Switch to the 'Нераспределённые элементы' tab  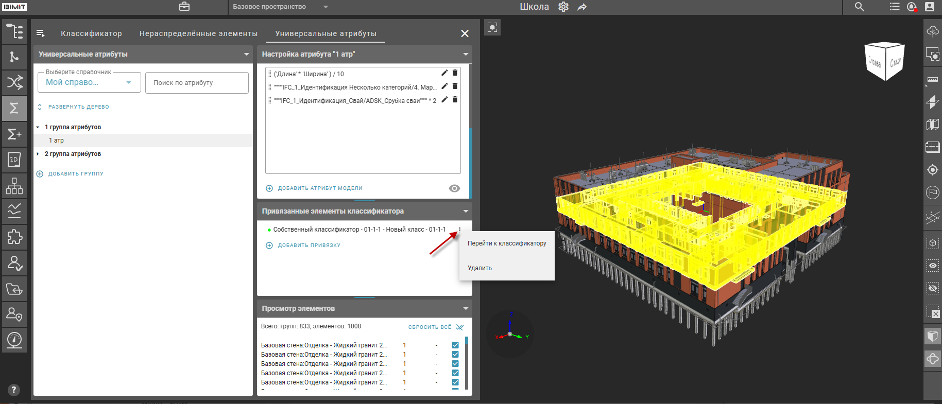pyautogui.click(x=198, y=33)
